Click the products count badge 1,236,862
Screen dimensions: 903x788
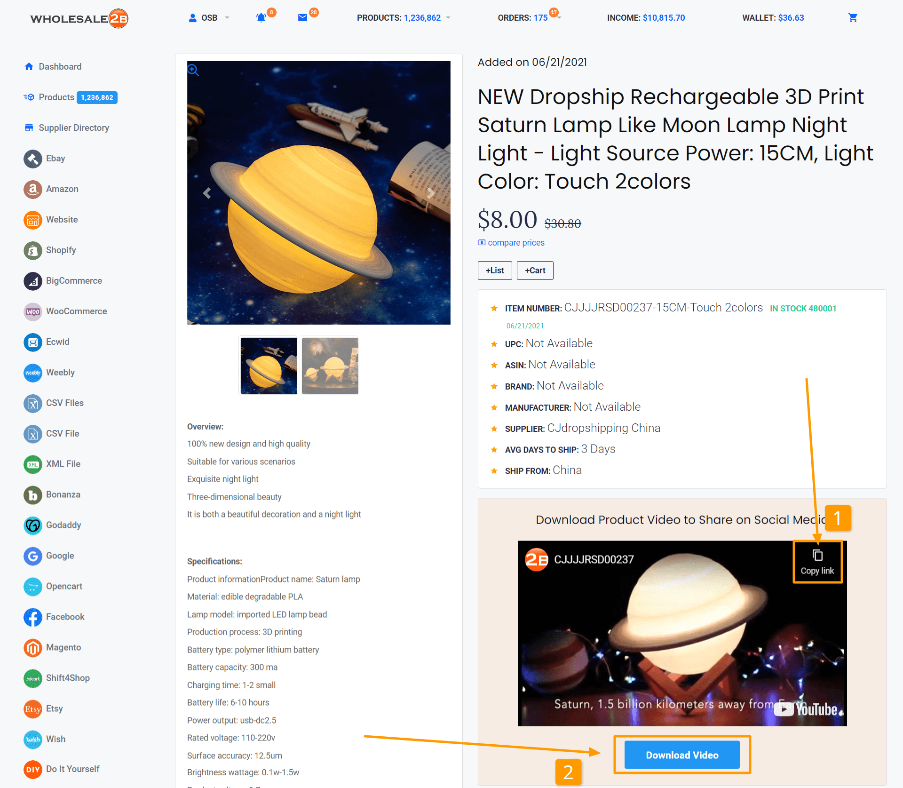97,97
